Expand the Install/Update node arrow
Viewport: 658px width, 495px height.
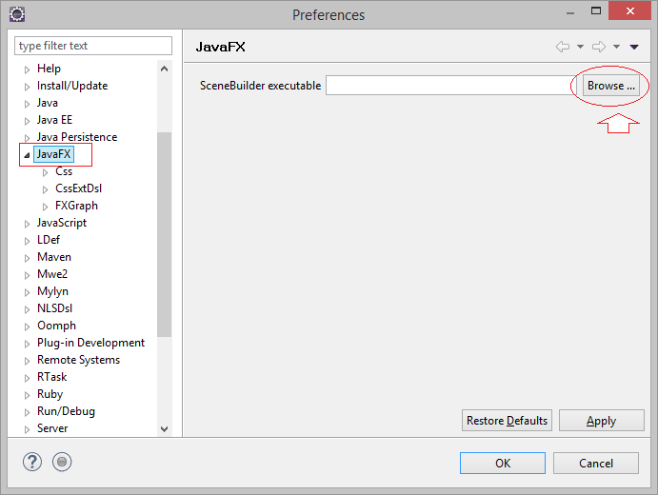click(28, 87)
